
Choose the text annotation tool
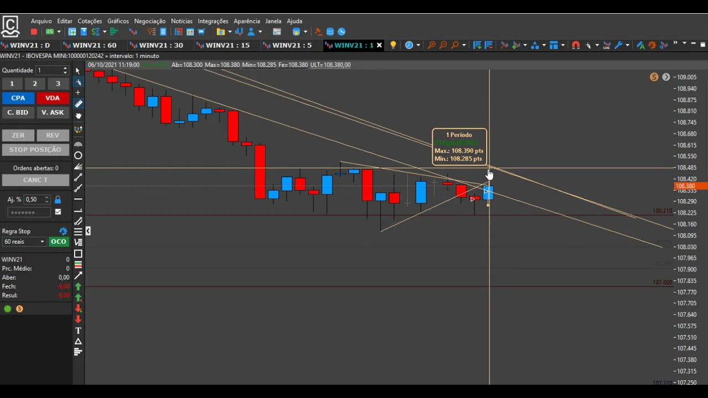pyautogui.click(x=78, y=331)
